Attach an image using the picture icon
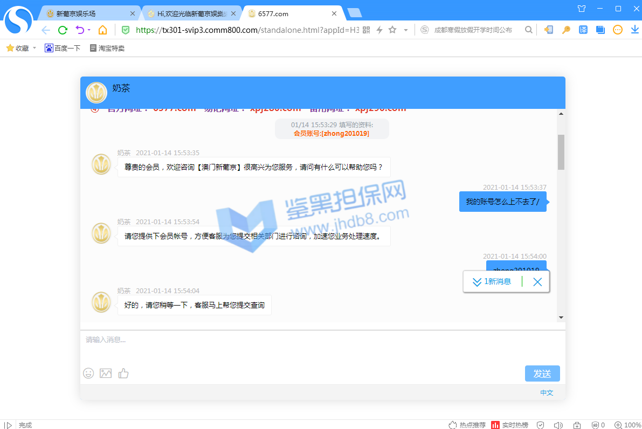The image size is (642, 429). pos(106,373)
